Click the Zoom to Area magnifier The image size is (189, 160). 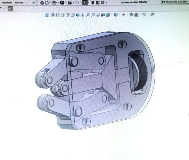click(x=93, y=15)
